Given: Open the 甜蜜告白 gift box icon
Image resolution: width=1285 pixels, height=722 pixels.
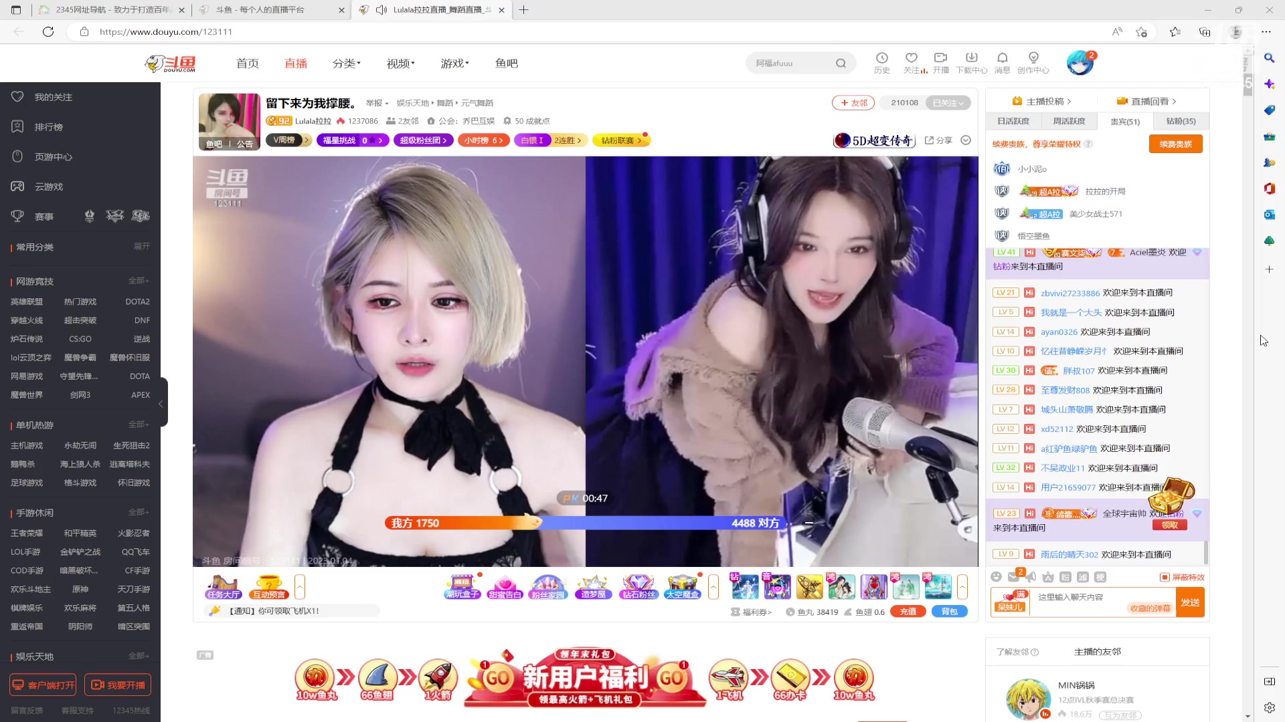Looking at the screenshot, I should tap(505, 586).
